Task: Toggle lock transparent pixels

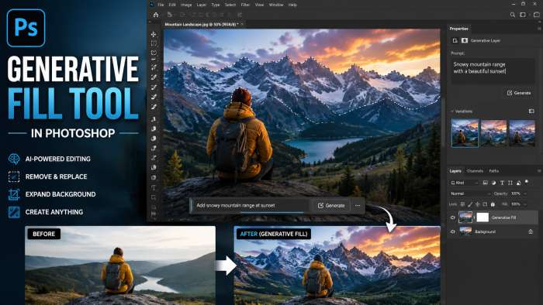Action: [462, 204]
